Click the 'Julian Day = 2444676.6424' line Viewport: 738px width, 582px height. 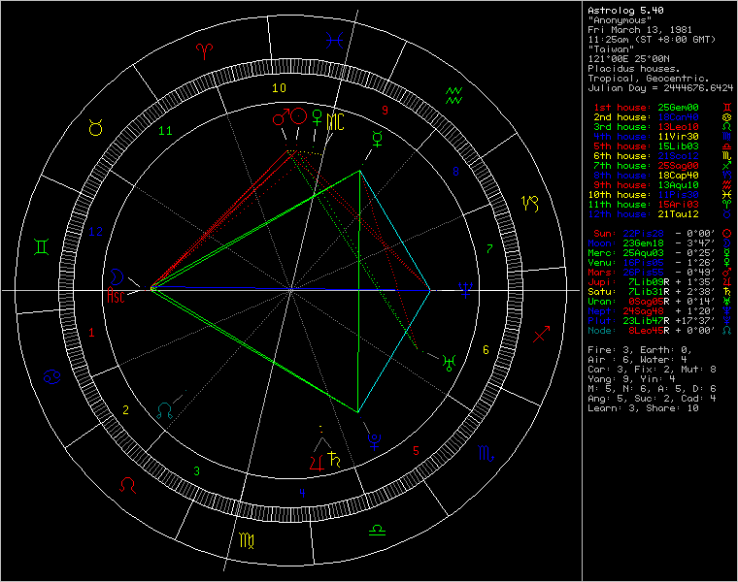point(661,88)
